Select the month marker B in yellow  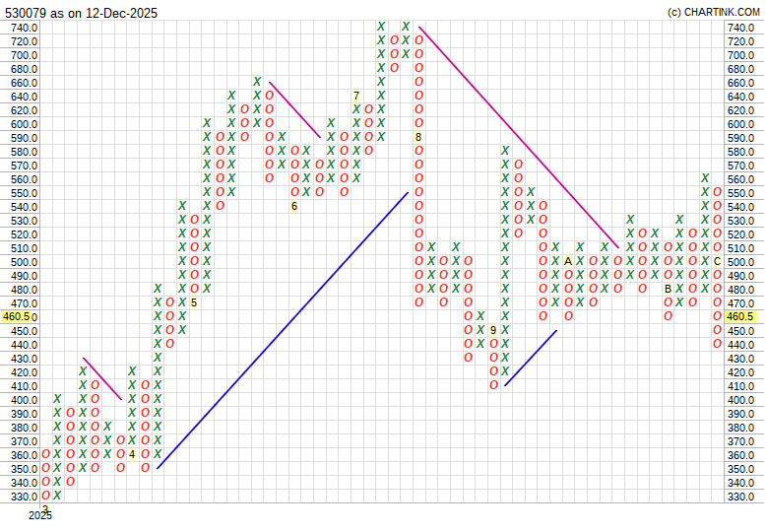pyautogui.click(x=669, y=289)
